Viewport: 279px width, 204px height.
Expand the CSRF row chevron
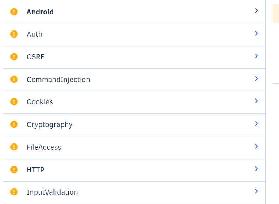pyautogui.click(x=256, y=56)
